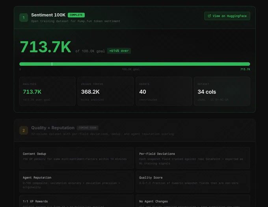This screenshot has height=207, width=268.
Task: Select the Quality + Reputation heading
Action: 53,128
